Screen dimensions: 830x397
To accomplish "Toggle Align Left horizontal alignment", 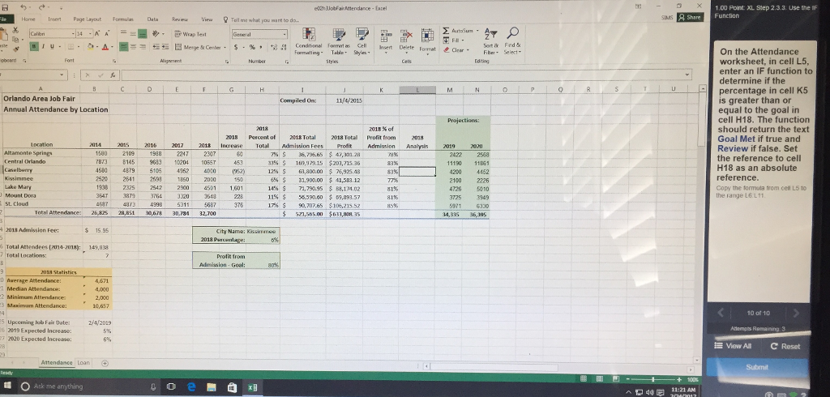I will (x=123, y=47).
